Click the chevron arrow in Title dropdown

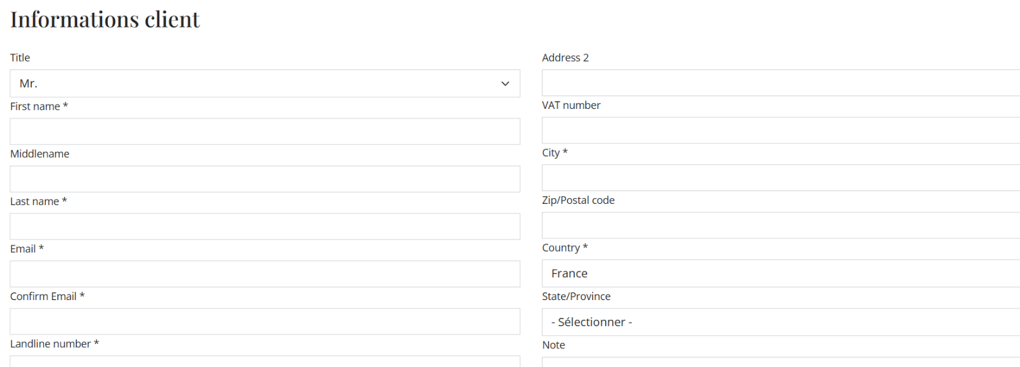point(505,83)
